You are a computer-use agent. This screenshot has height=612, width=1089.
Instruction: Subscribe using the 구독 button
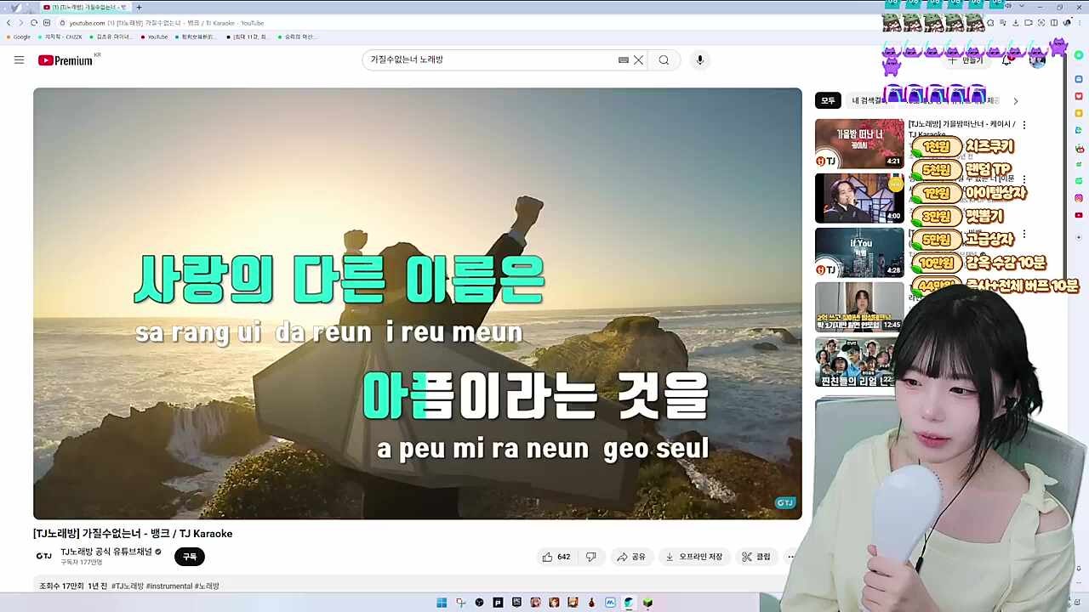pos(190,557)
